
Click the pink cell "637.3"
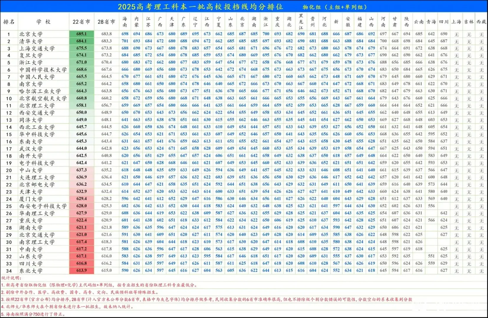click(82, 170)
